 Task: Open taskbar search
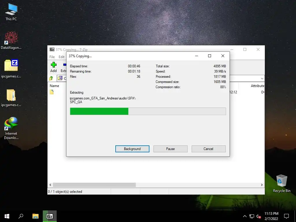click(x=21, y=216)
